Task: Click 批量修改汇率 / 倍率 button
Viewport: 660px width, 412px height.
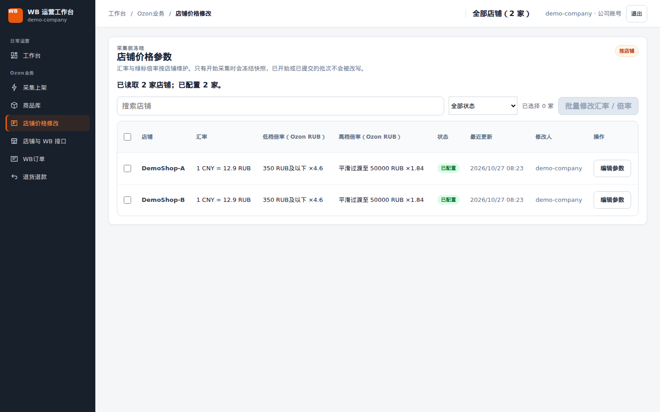Action: (x=598, y=106)
